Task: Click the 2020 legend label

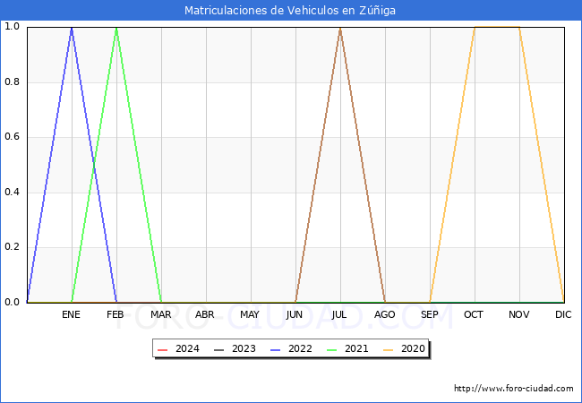Action: click(x=413, y=349)
